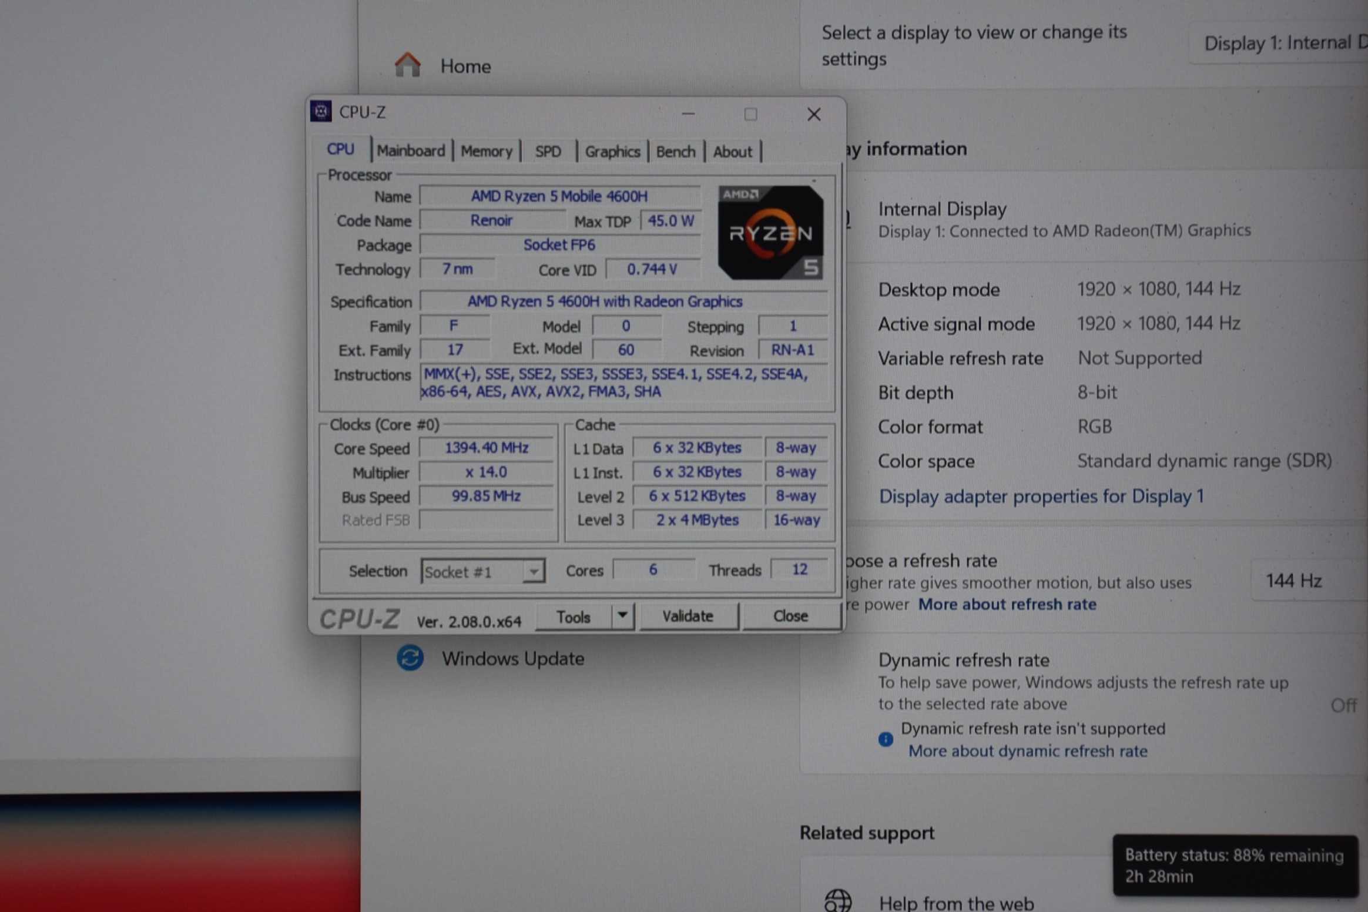The width and height of the screenshot is (1368, 912).
Task: Open the Display 1 selection dropdown
Action: point(1281,43)
